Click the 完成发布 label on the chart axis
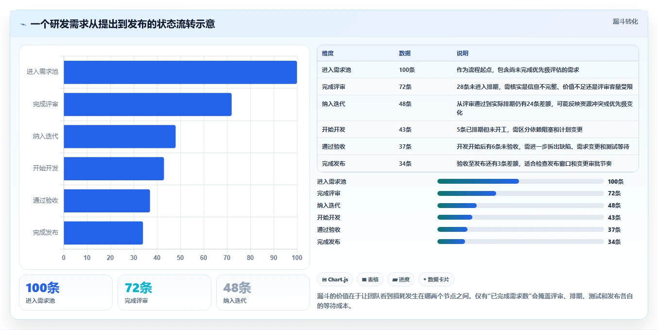Image resolution: width=658 pixels, height=330 pixels. pos(46,233)
